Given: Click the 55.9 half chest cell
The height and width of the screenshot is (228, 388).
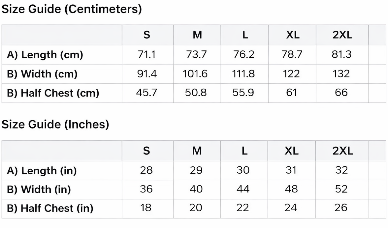Looking at the screenshot, I should [243, 93].
